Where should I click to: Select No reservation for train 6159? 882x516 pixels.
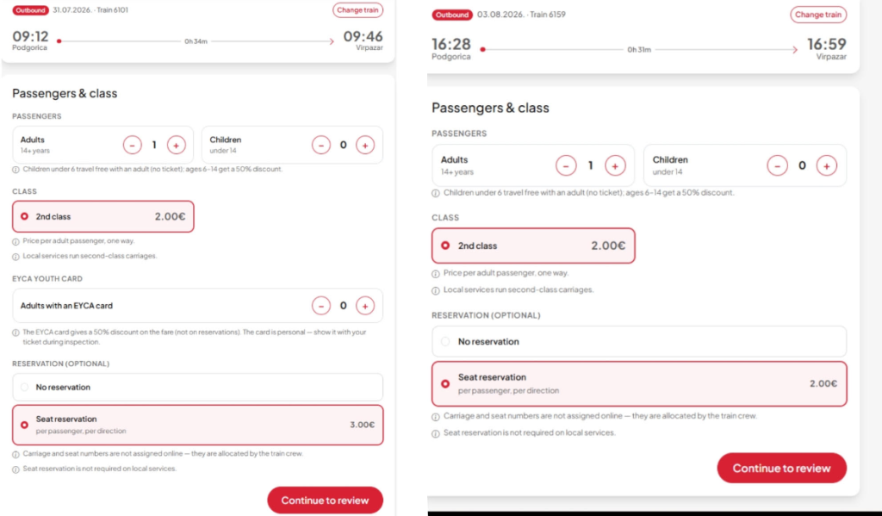point(639,342)
